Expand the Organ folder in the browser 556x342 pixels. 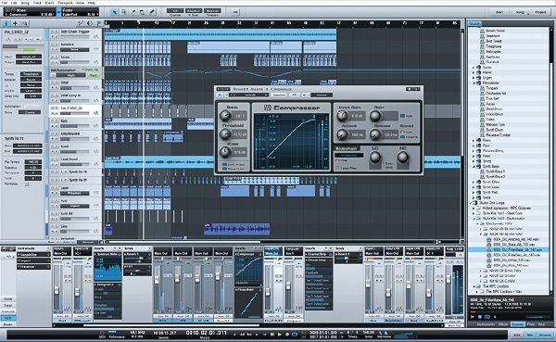(x=473, y=77)
